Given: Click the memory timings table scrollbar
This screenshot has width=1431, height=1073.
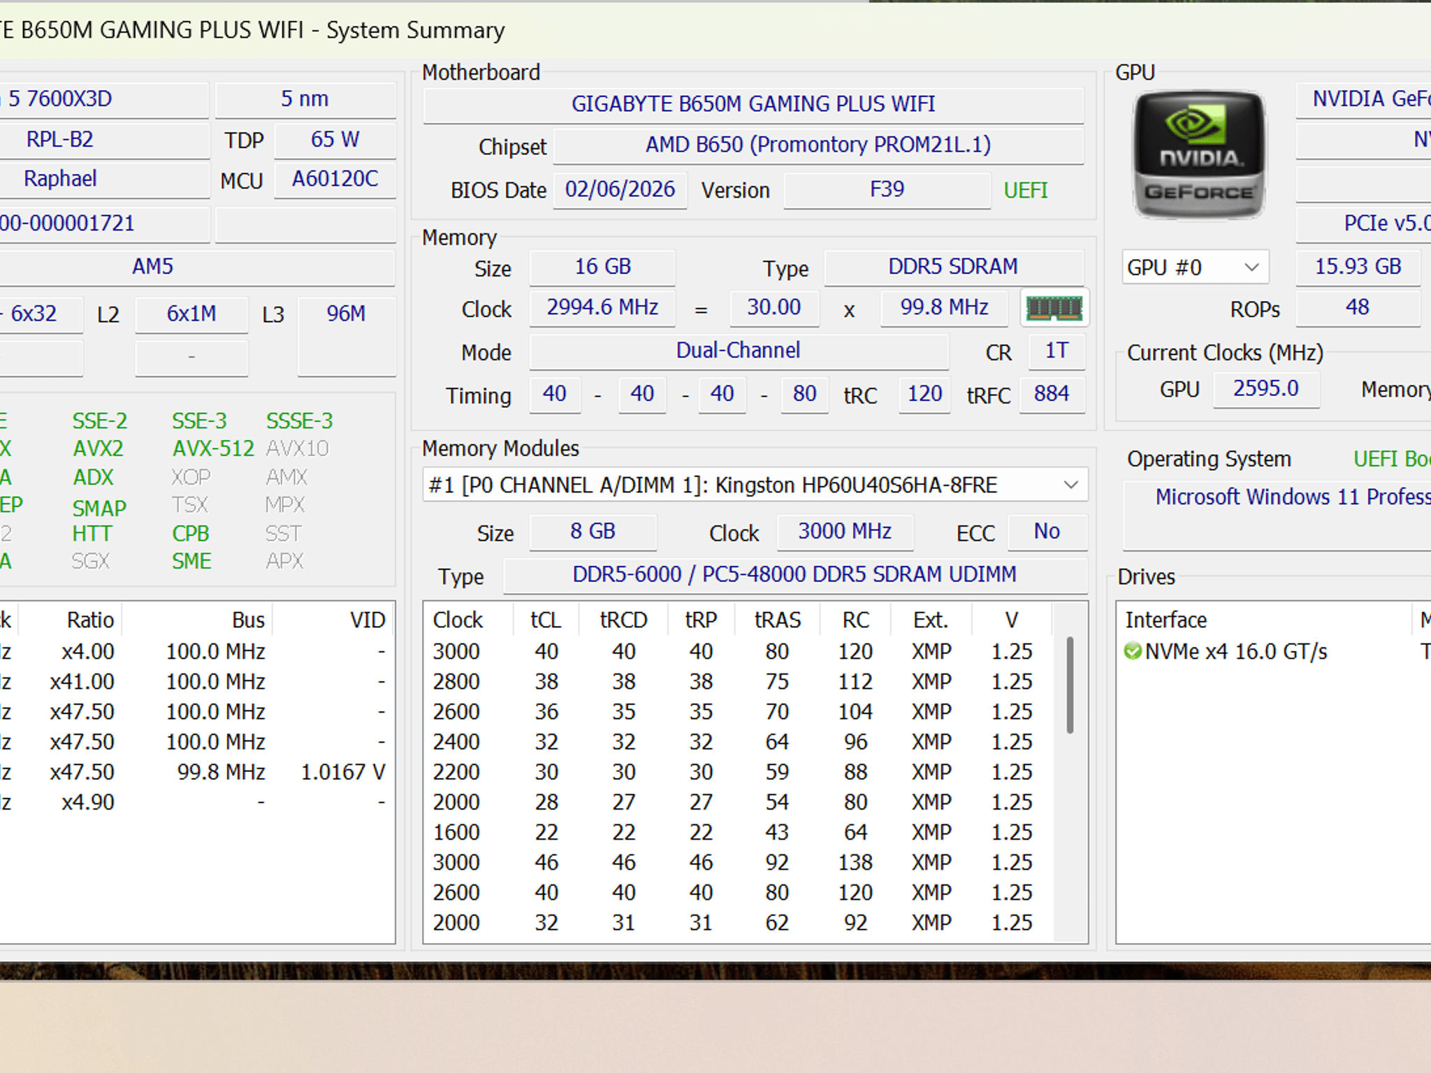Looking at the screenshot, I should coord(1070,685).
